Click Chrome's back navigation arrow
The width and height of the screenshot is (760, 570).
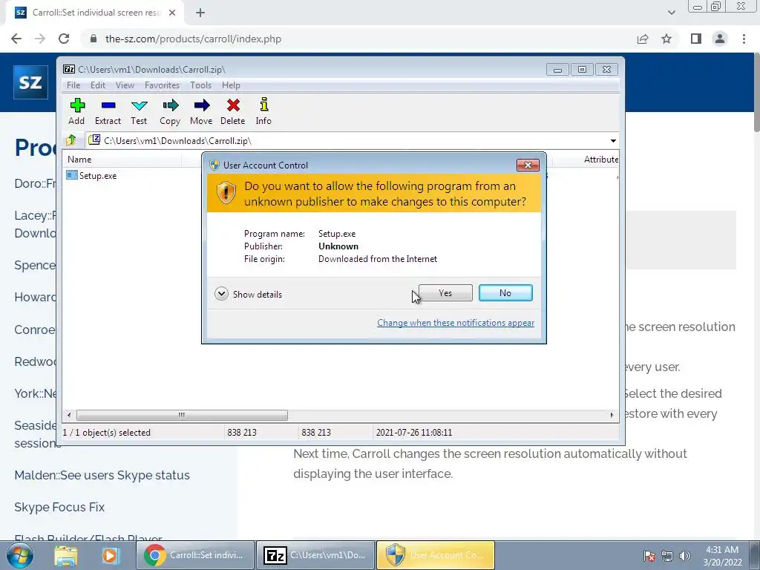16,39
